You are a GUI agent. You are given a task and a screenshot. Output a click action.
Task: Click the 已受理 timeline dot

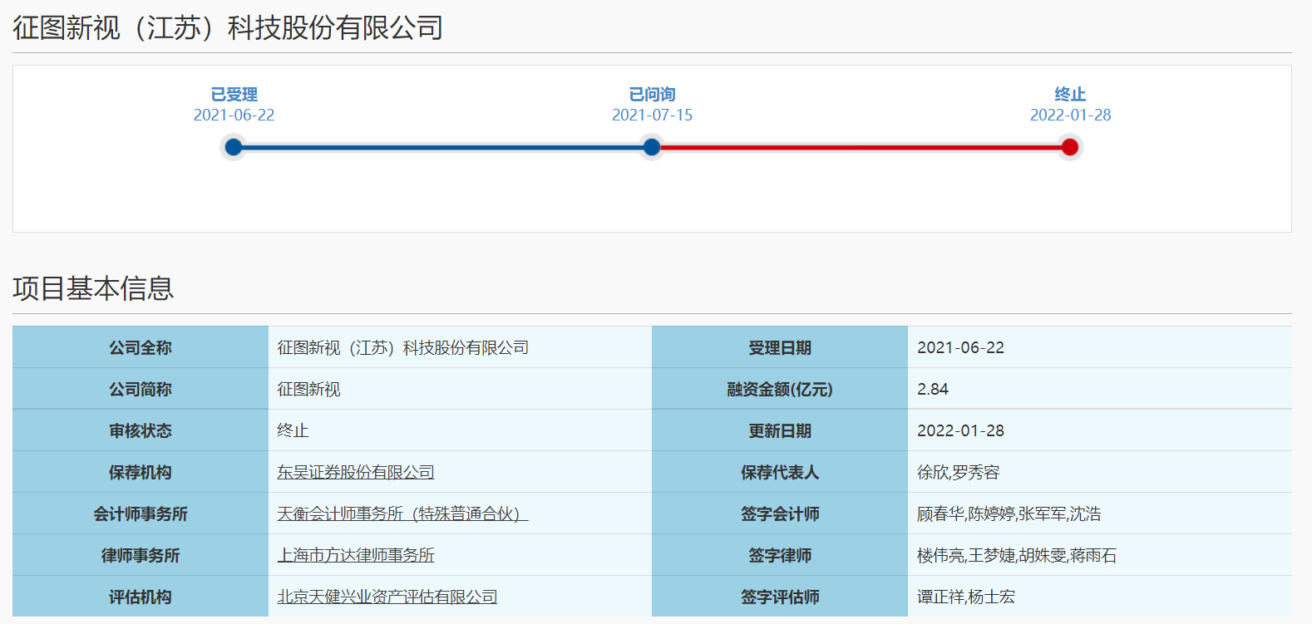coord(234,147)
